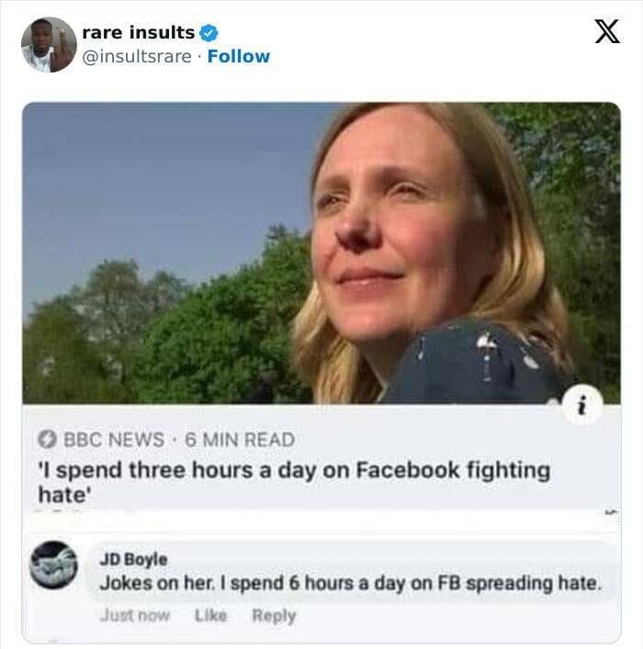Click the small arrow right of the headline
The image size is (643, 649).
[x=611, y=511]
